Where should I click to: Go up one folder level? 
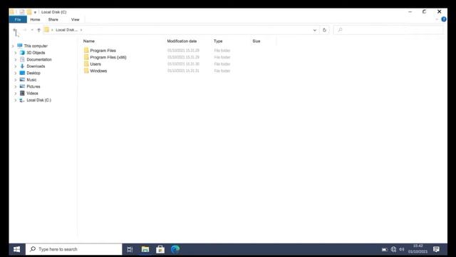click(38, 30)
